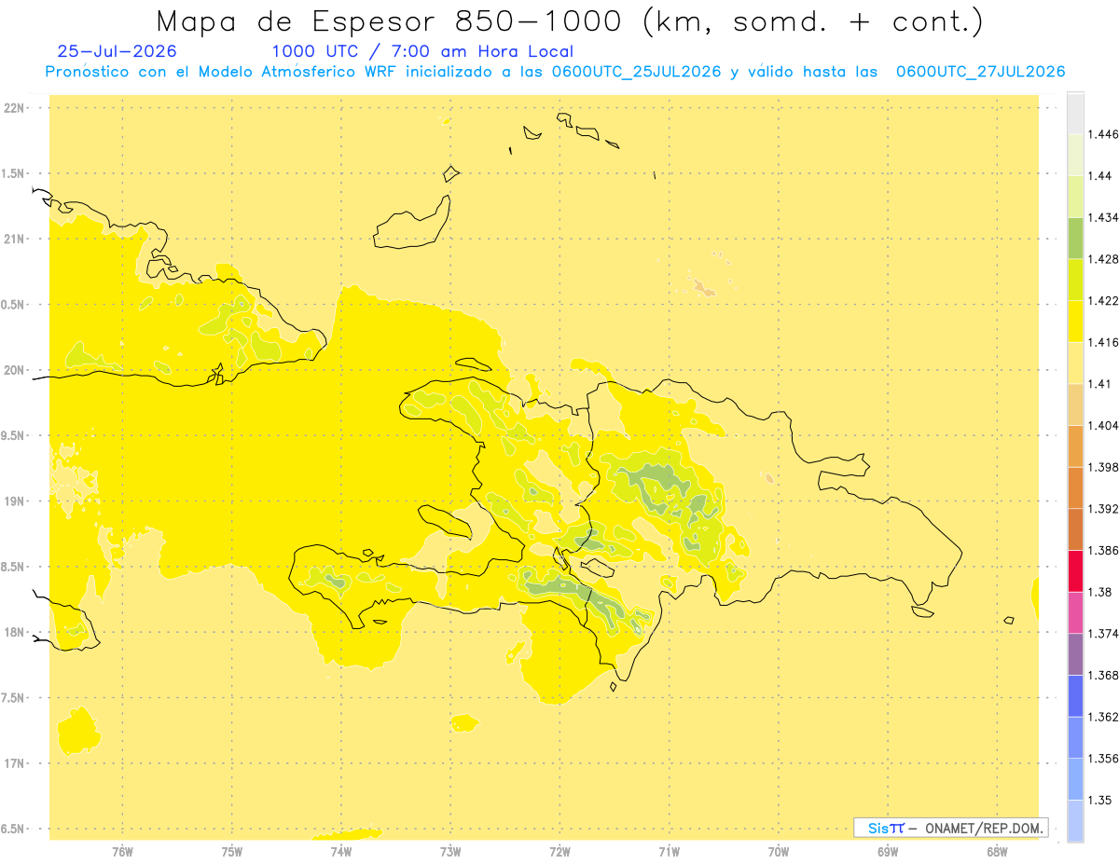Click the "0600UTC_27JUL2026" valid-until timestamp

pos(980,72)
